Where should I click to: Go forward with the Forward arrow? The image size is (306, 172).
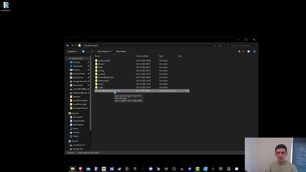coord(72,45)
